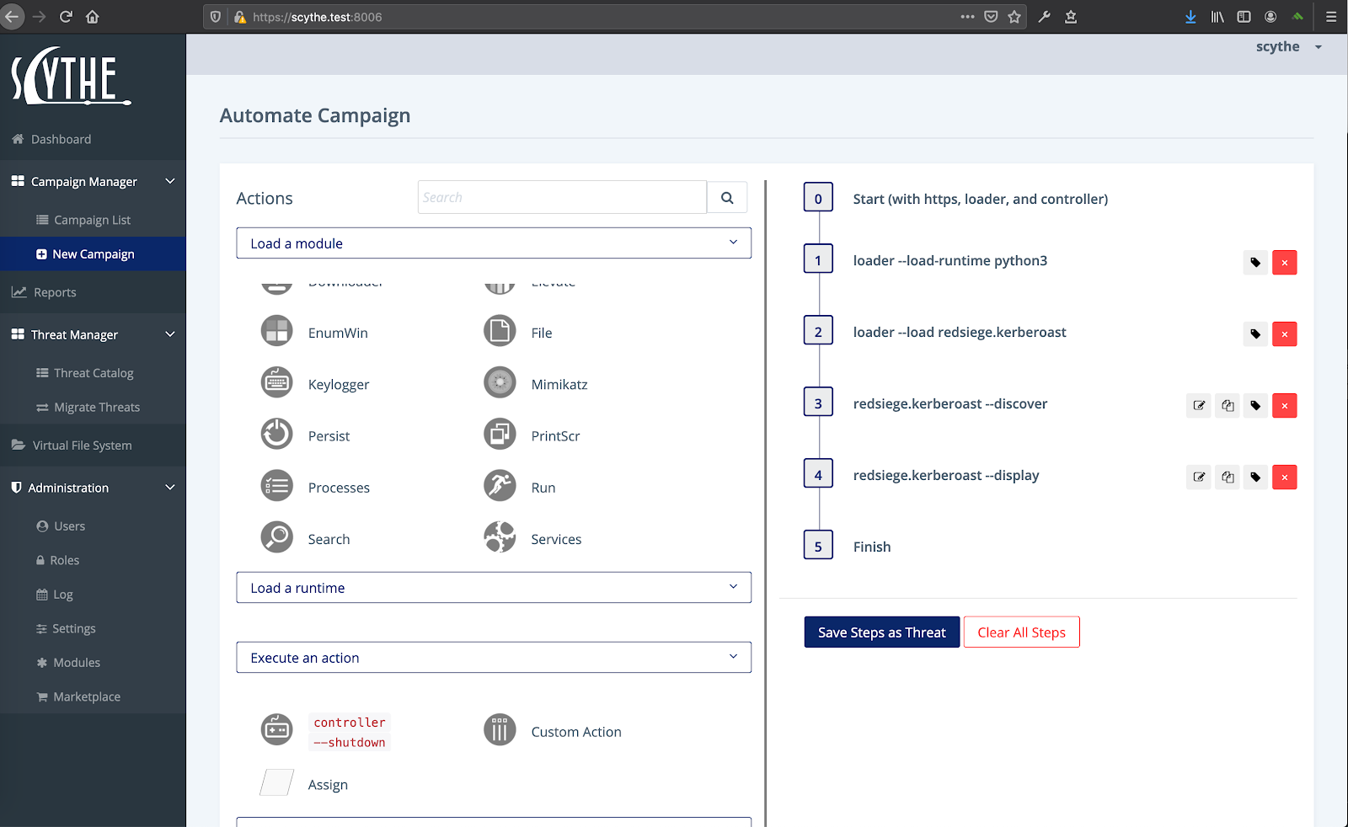This screenshot has width=1348, height=827.
Task: Collapse the Load a module dropdown
Action: click(x=494, y=243)
